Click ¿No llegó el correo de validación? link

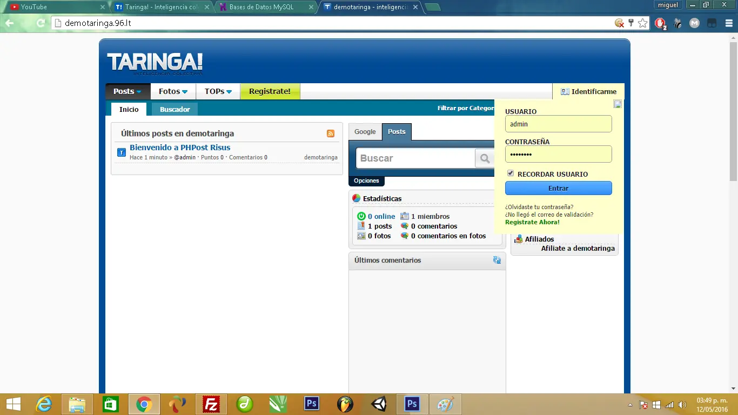pyautogui.click(x=549, y=215)
